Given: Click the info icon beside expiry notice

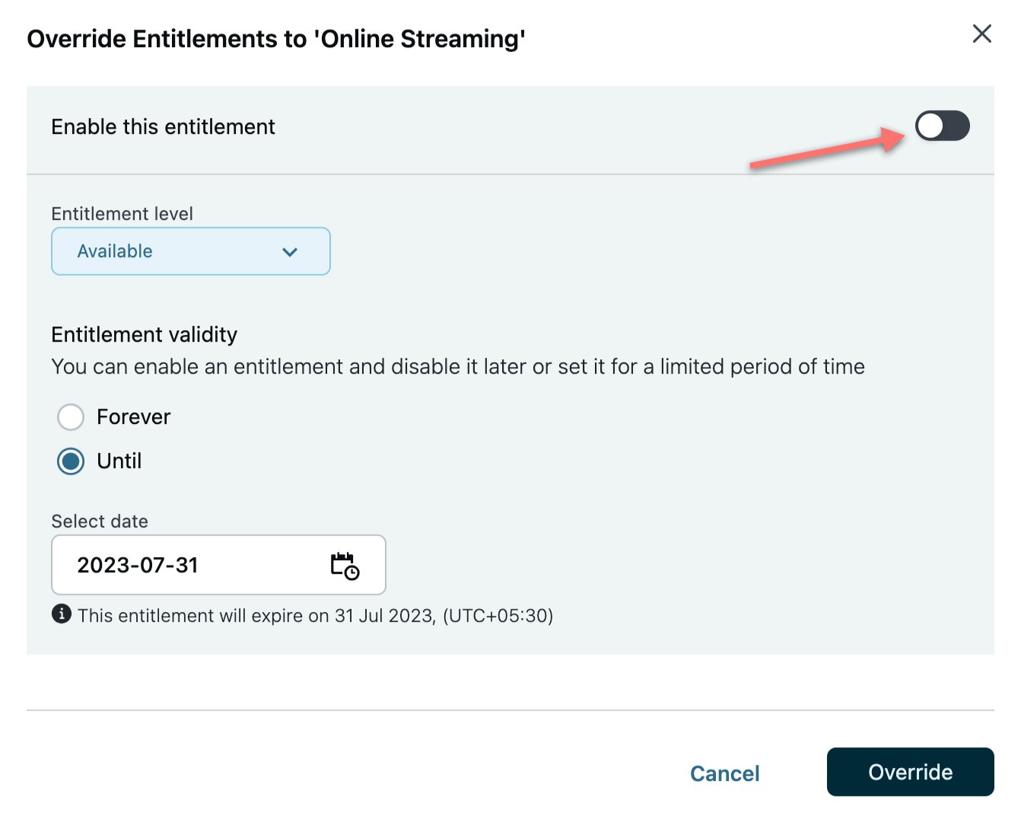Looking at the screenshot, I should pyautogui.click(x=62, y=614).
